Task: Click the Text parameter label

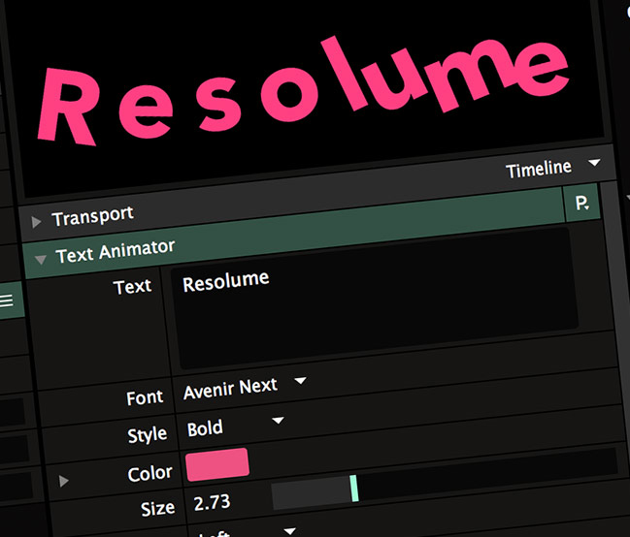Action: click(133, 287)
